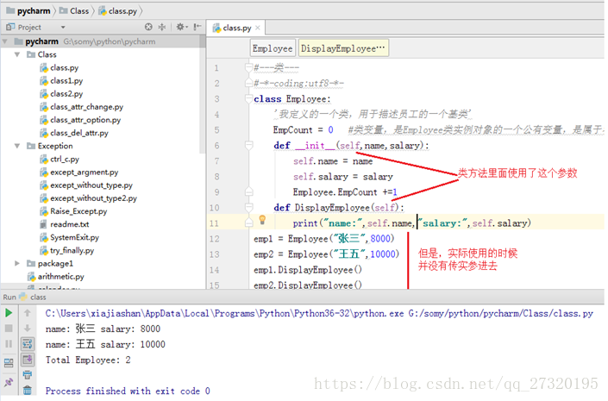
Task: Select readme.txt file
Action: (65, 224)
